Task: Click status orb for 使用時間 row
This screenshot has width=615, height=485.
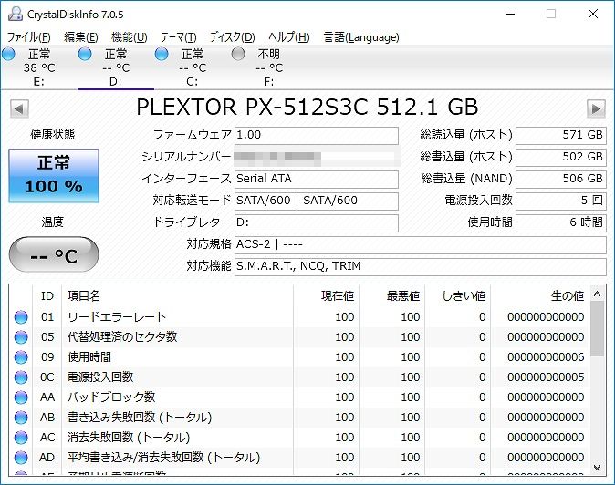Action: point(21,357)
